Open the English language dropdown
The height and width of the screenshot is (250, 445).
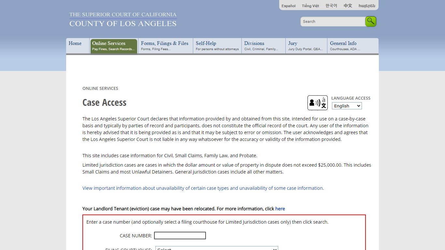[346, 105]
